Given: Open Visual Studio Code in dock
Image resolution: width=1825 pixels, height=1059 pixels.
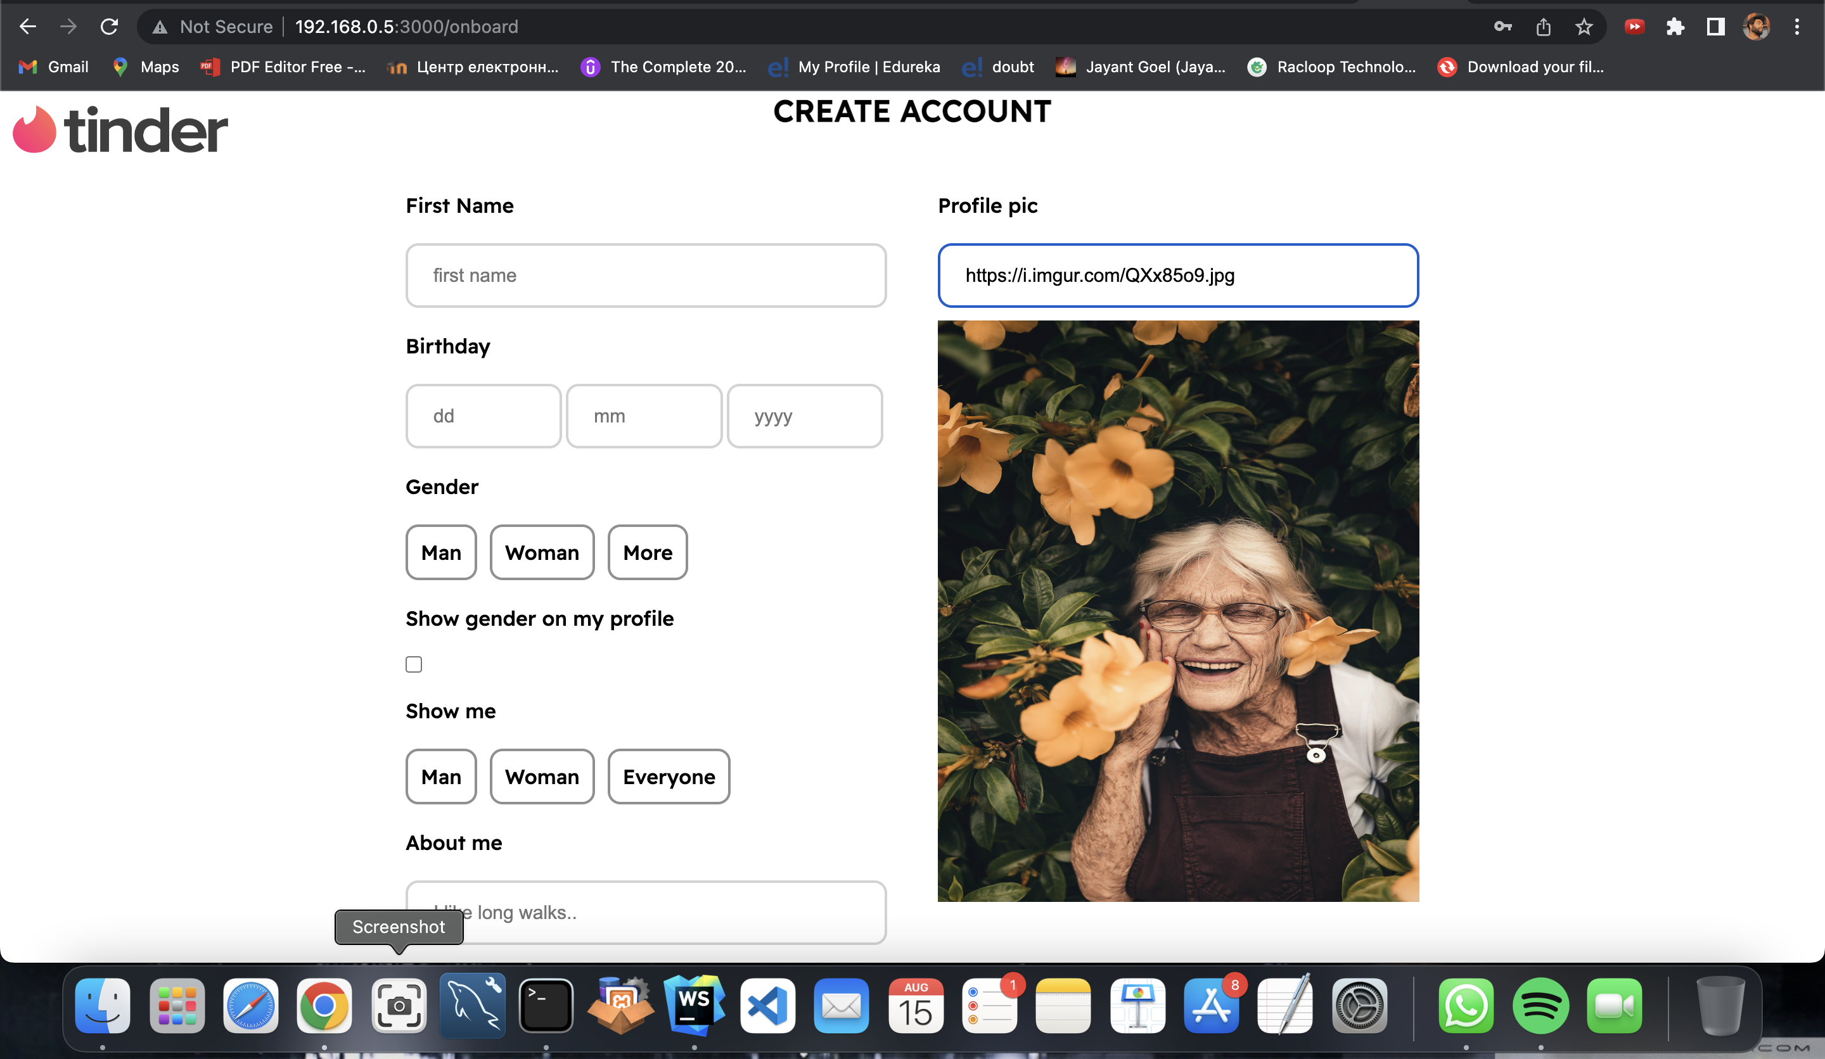Looking at the screenshot, I should click(767, 1005).
